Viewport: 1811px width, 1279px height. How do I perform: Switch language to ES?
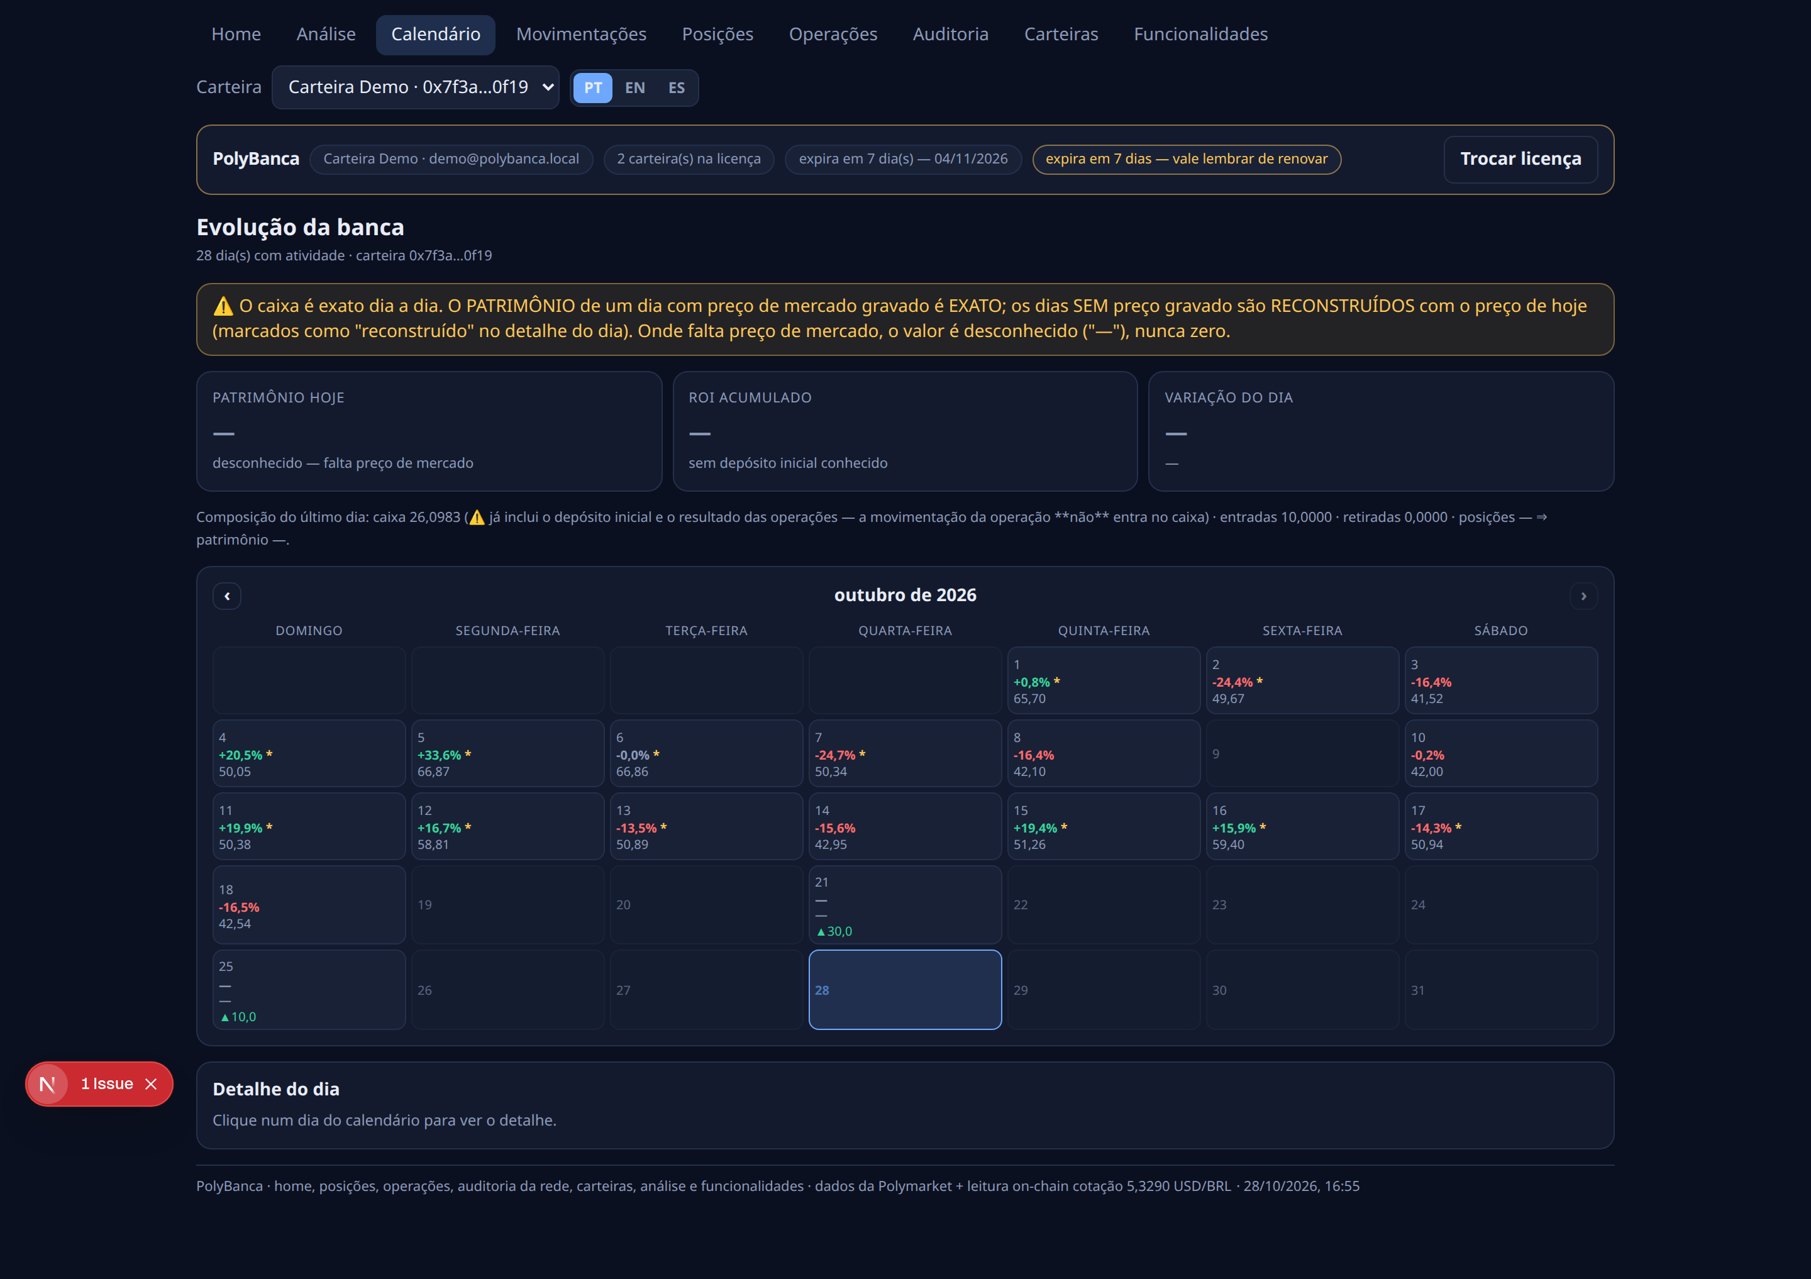point(677,87)
